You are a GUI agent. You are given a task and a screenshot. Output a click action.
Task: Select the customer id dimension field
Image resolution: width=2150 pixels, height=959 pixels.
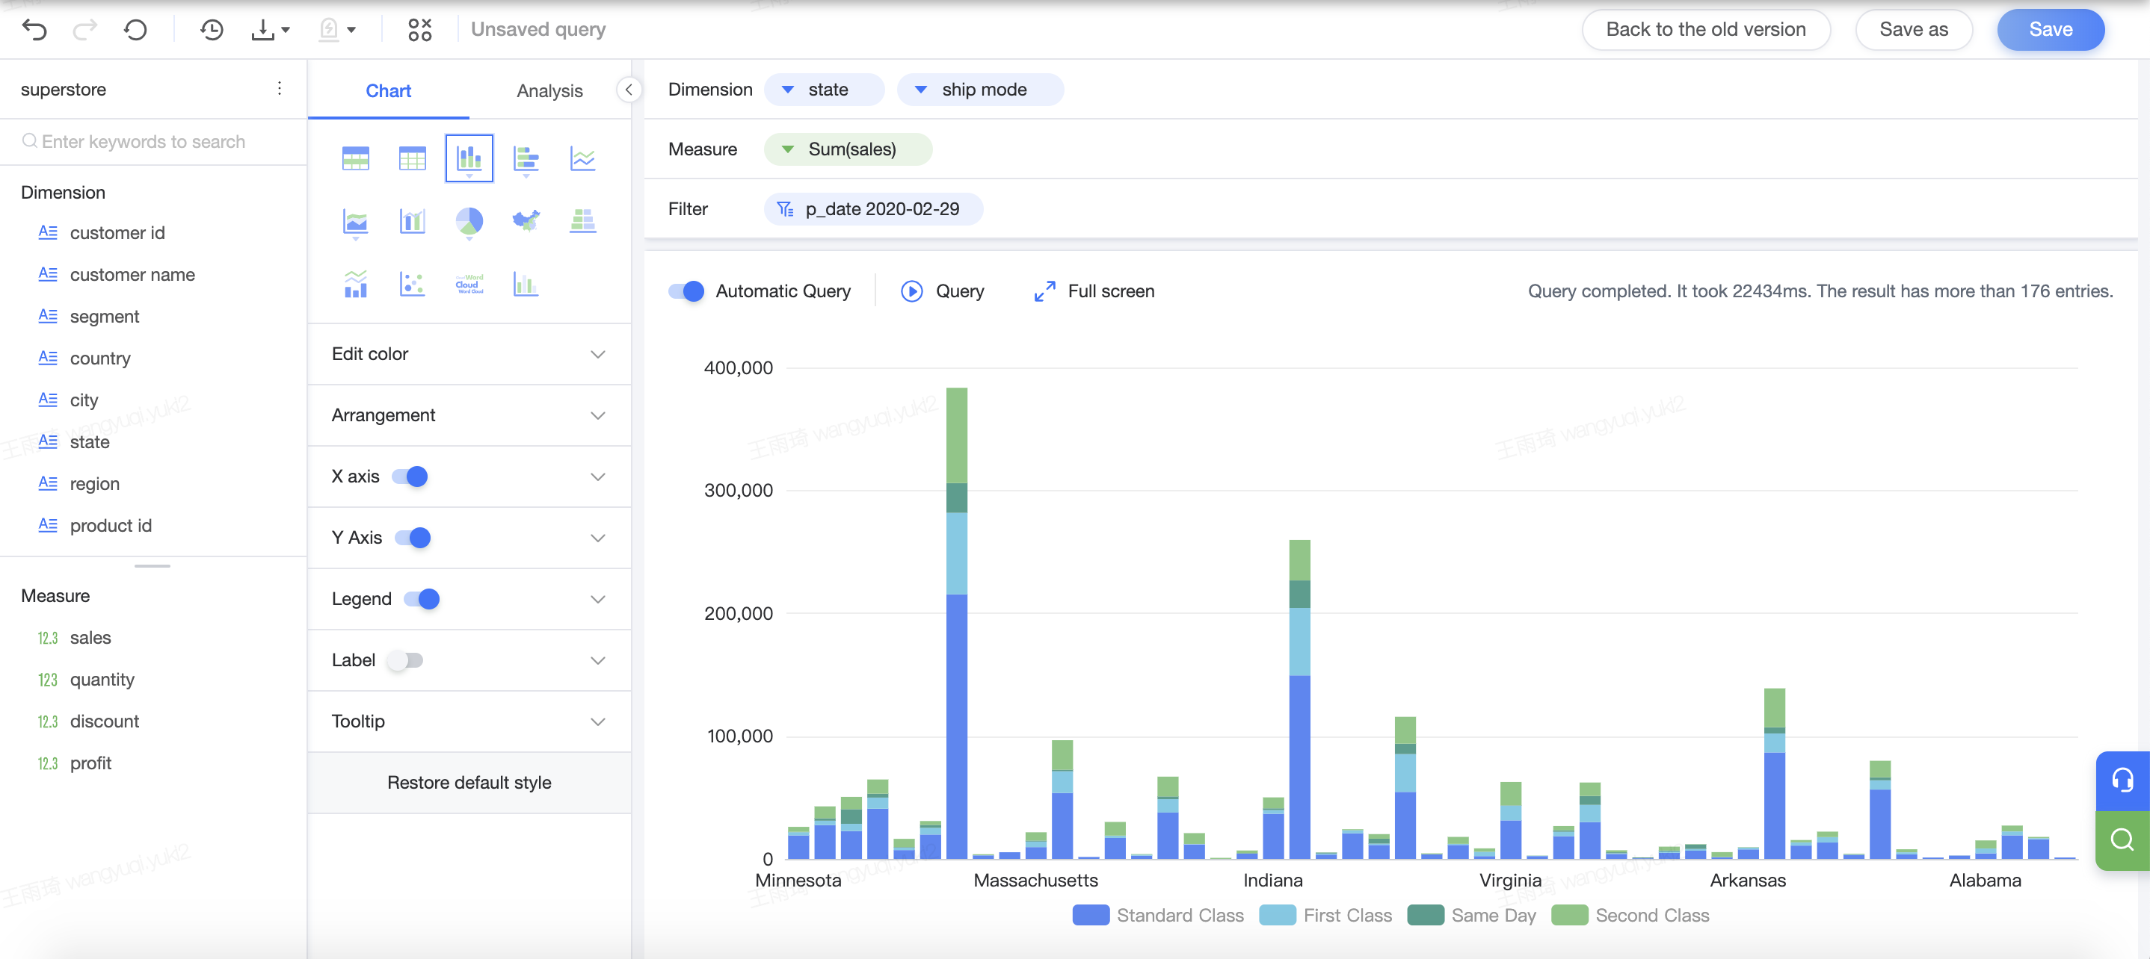coord(117,233)
